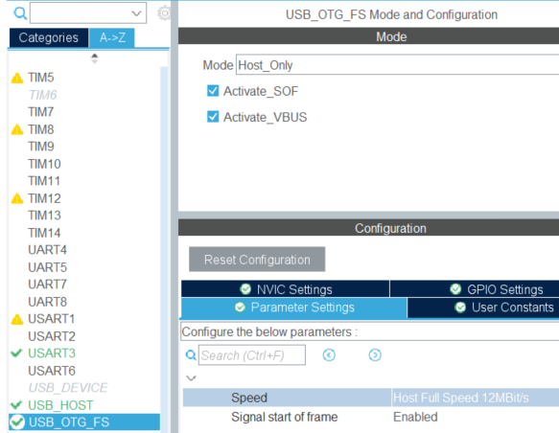This screenshot has width=559, height=433.
Task: Click the Reset Configuration button
Action: coord(257,260)
